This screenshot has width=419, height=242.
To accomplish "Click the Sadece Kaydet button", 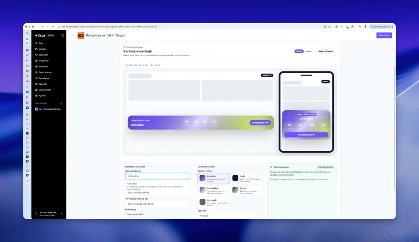I will coord(326,51).
